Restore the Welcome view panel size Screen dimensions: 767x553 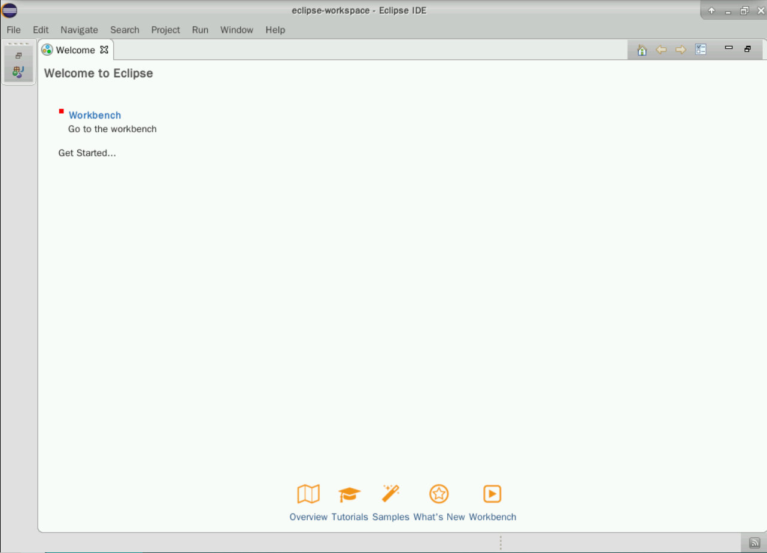pos(747,49)
